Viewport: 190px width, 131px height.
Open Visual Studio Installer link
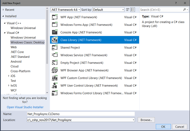pos(25,107)
